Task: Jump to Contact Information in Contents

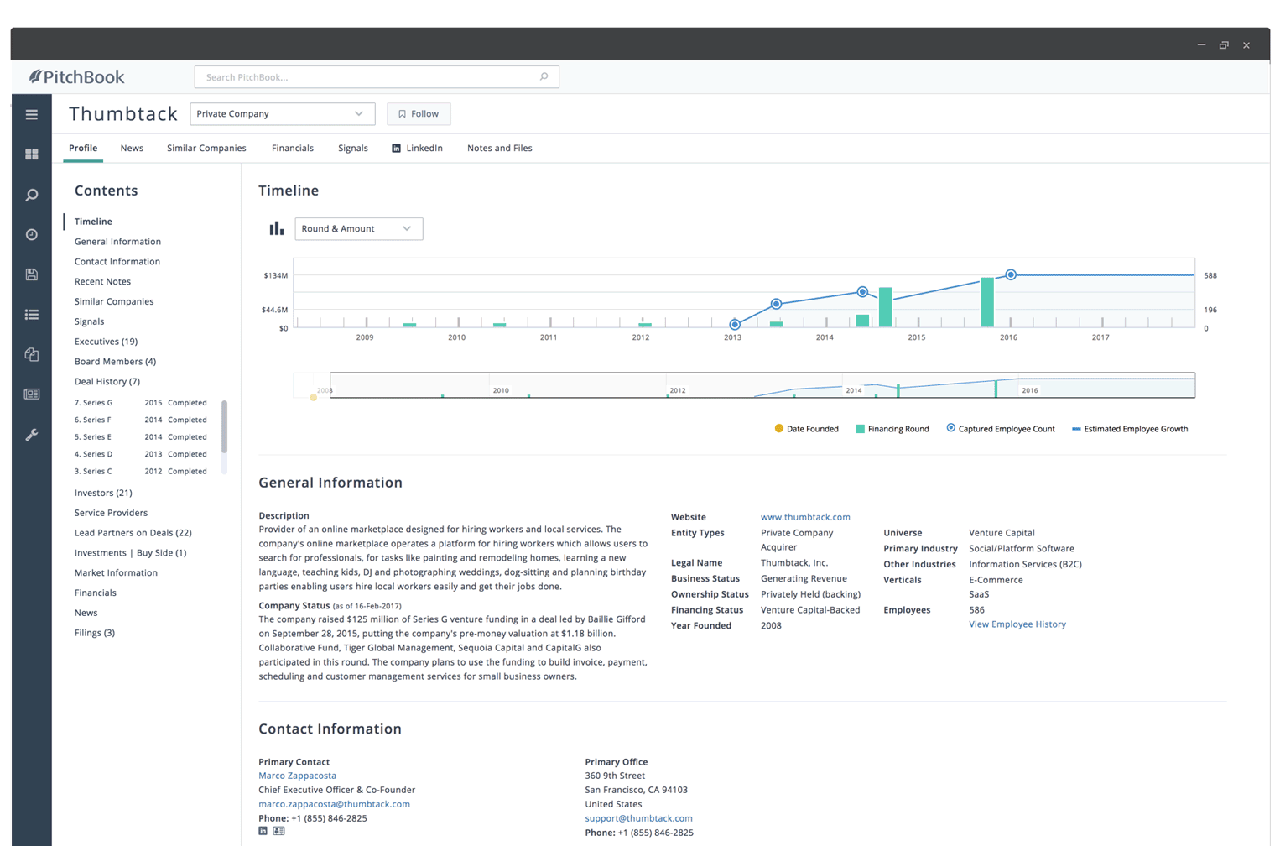Action: pos(117,262)
